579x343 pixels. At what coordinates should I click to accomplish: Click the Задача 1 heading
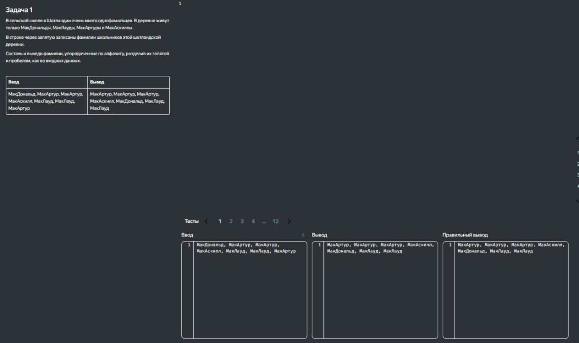pos(19,10)
